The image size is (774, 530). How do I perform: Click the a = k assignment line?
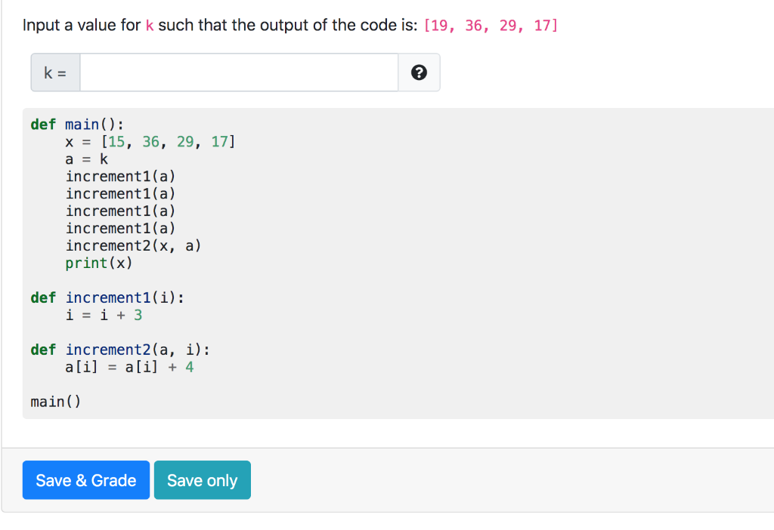coord(85,159)
